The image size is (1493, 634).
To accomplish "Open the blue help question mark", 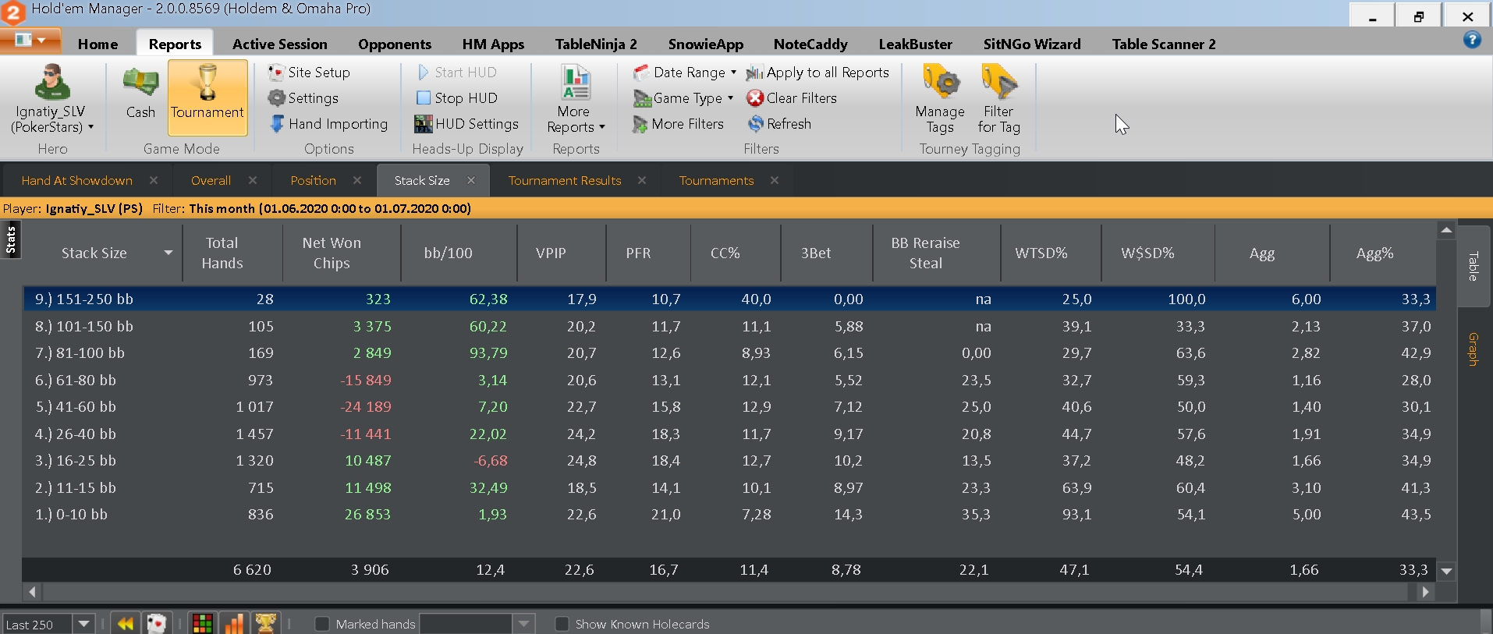I will coord(1472,40).
